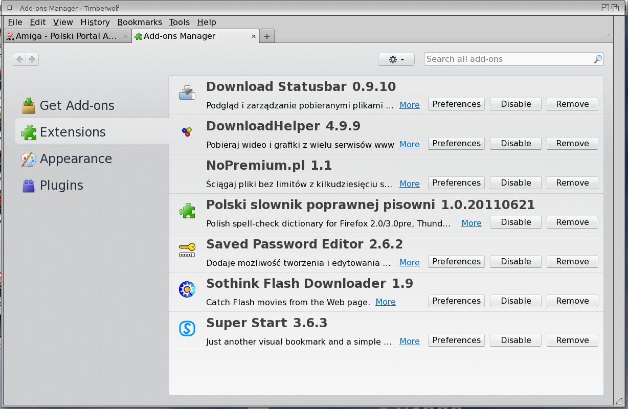Viewport: 628px width, 409px height.
Task: Open the Help menu
Action: coord(207,22)
